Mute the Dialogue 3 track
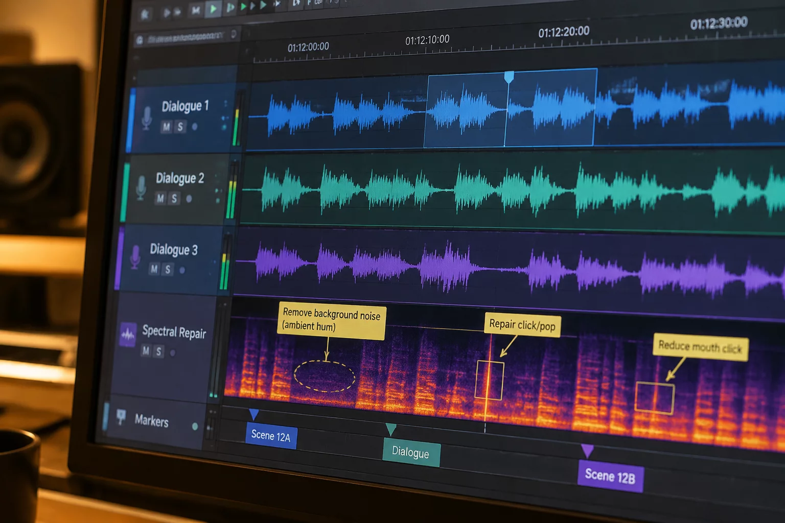Screen dimensions: 785x523 (154, 269)
